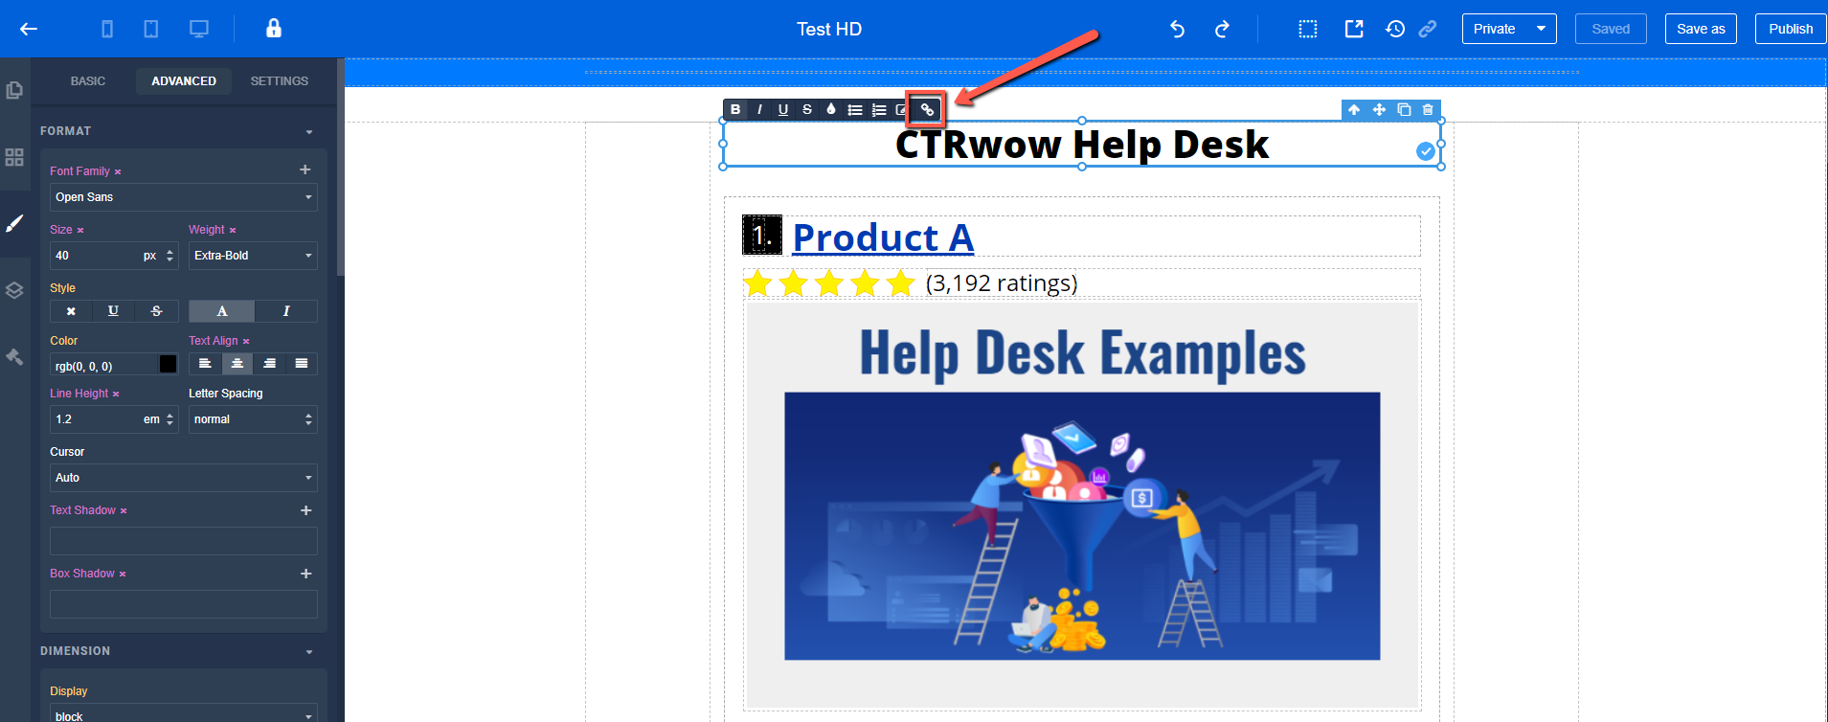Open the layers panel in sidebar
Image resolution: width=1828 pixels, height=722 pixels.
[14, 290]
